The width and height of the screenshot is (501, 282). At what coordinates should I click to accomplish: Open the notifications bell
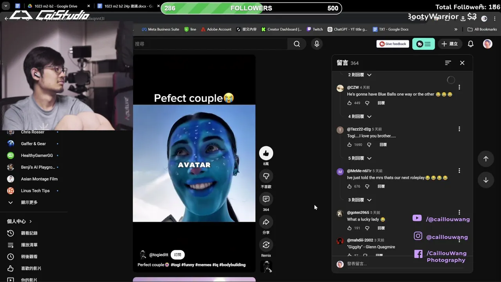pyautogui.click(x=470, y=44)
